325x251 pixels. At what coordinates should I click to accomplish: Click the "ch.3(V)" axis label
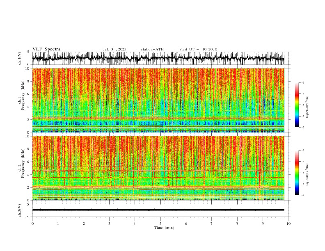tap(20, 210)
